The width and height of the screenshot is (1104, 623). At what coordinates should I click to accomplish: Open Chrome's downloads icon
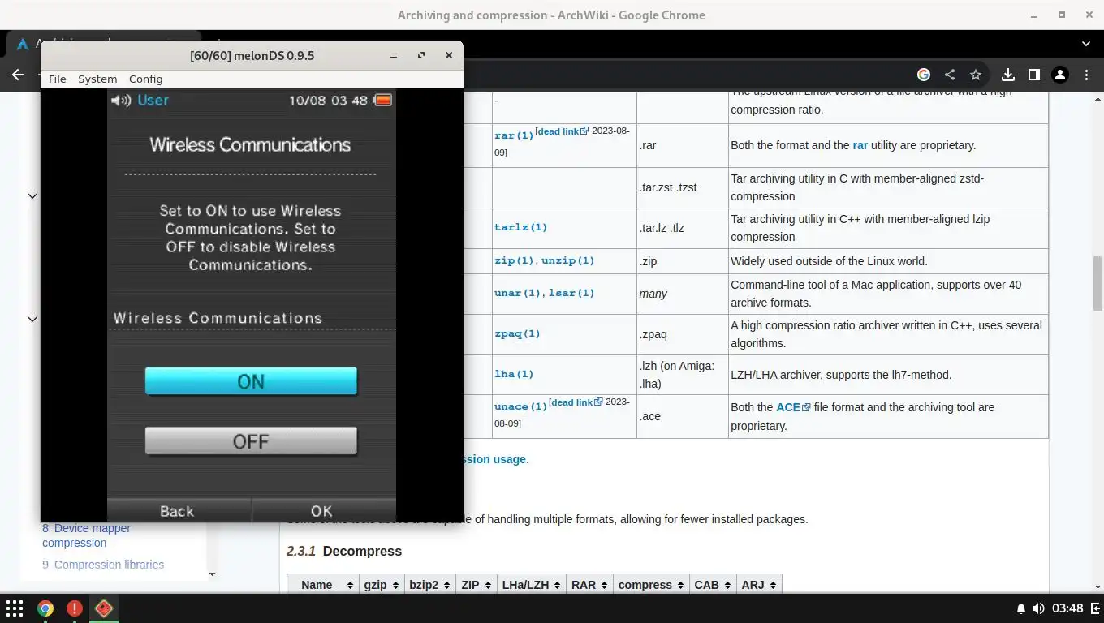1008,75
